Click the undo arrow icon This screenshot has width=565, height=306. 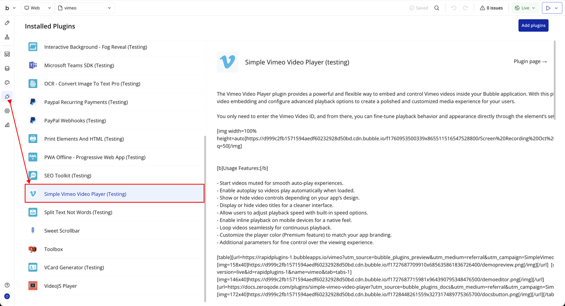[454, 8]
